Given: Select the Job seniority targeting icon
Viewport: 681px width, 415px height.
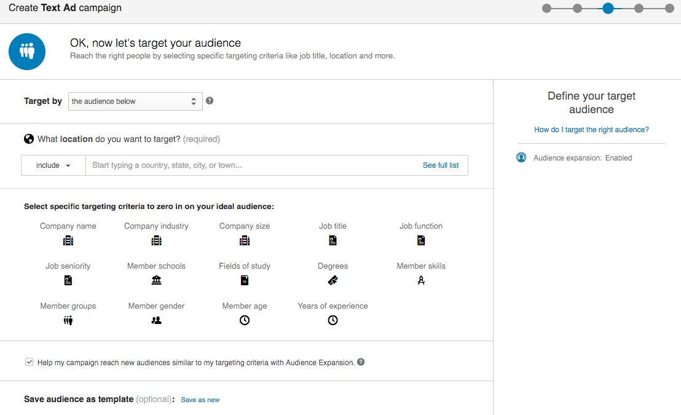Looking at the screenshot, I should click(x=68, y=280).
